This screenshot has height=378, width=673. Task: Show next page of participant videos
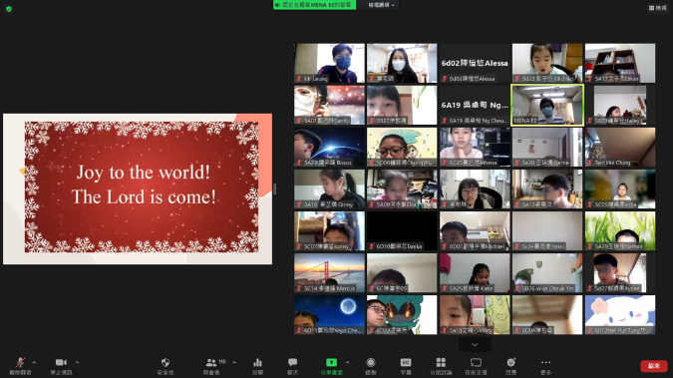tap(475, 344)
